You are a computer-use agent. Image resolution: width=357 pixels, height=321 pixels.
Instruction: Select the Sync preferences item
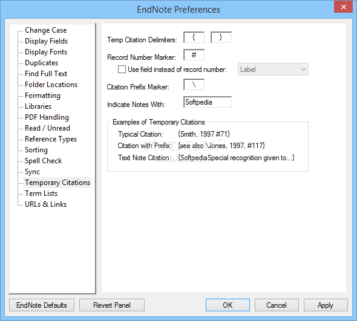[32, 172]
